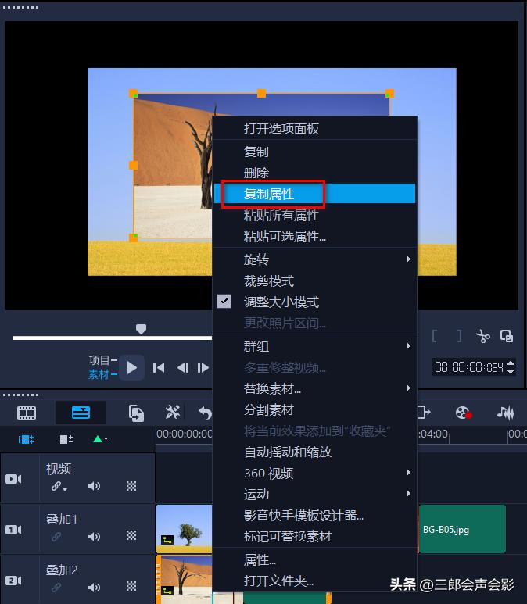527x604 pixels.
Task: Click the preview scrubber handle
Action: coord(141,329)
